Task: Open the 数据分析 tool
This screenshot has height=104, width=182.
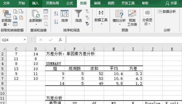Action: click(167, 11)
